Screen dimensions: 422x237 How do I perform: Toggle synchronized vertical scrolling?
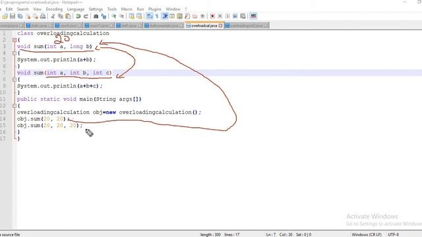pos(131,16)
